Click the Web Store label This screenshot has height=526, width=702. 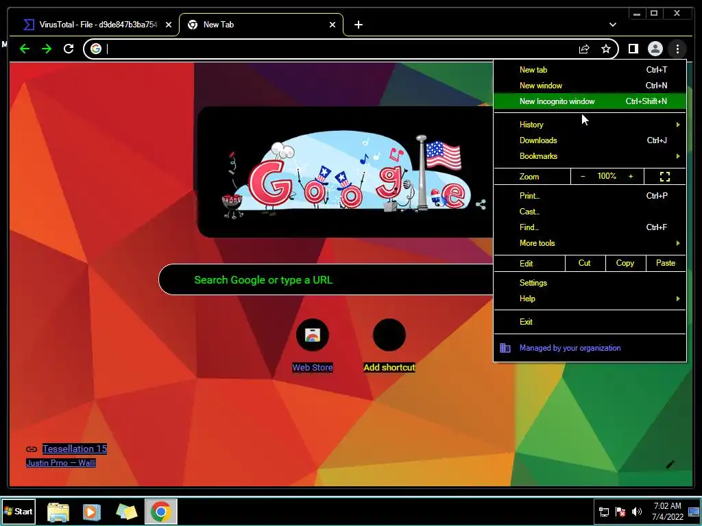coord(313,368)
